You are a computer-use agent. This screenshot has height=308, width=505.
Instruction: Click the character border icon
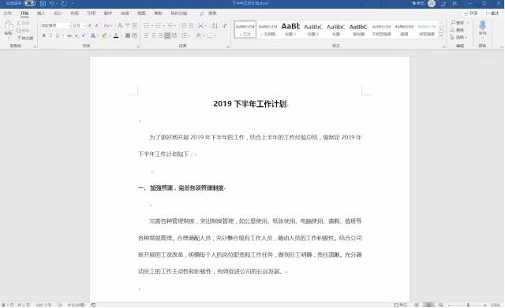[135, 25]
